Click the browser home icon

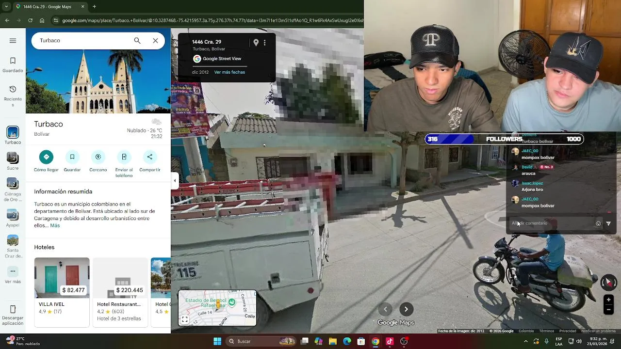pos(42,20)
